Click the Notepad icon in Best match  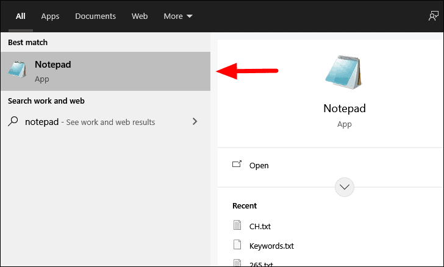[17, 69]
